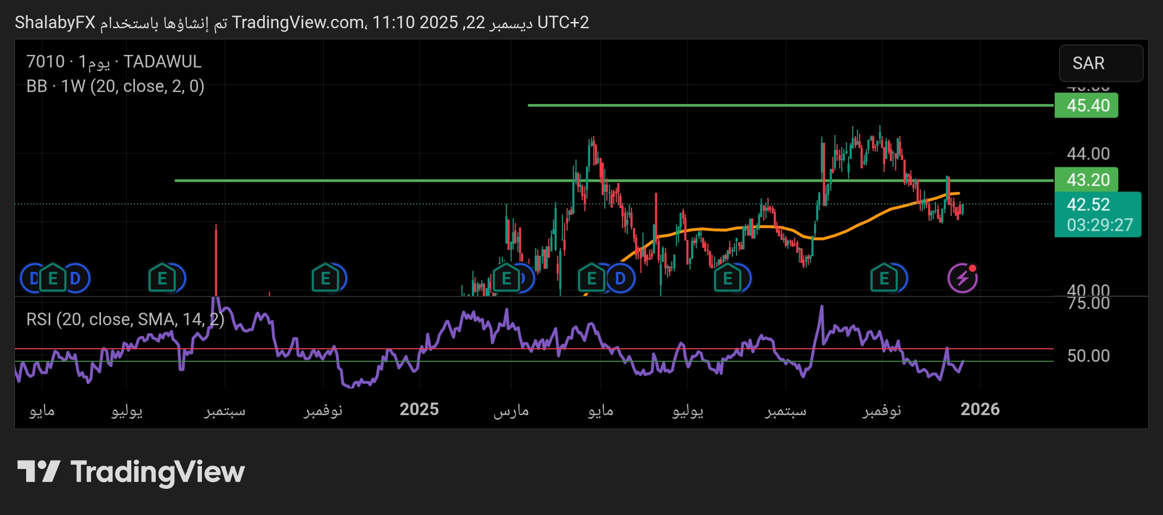Screen dimensions: 1163x515
Task: Click the earnings badge near نوفمبر 2025
Action: 884,278
